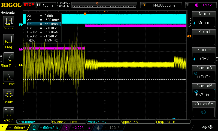The width and height of the screenshot is (218, 131).
Task: Toggle channel 2 in the bottom bar
Action: [45, 127]
